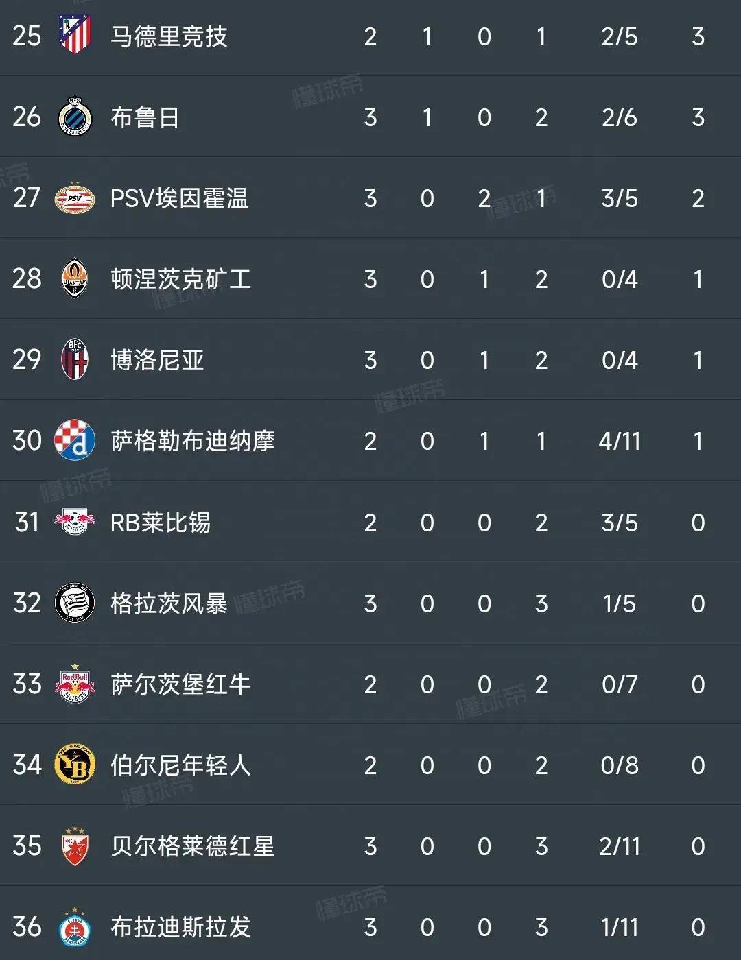The width and height of the screenshot is (741, 960).
Task: Tap the PSV Eindhoven logo
Action: (75, 198)
